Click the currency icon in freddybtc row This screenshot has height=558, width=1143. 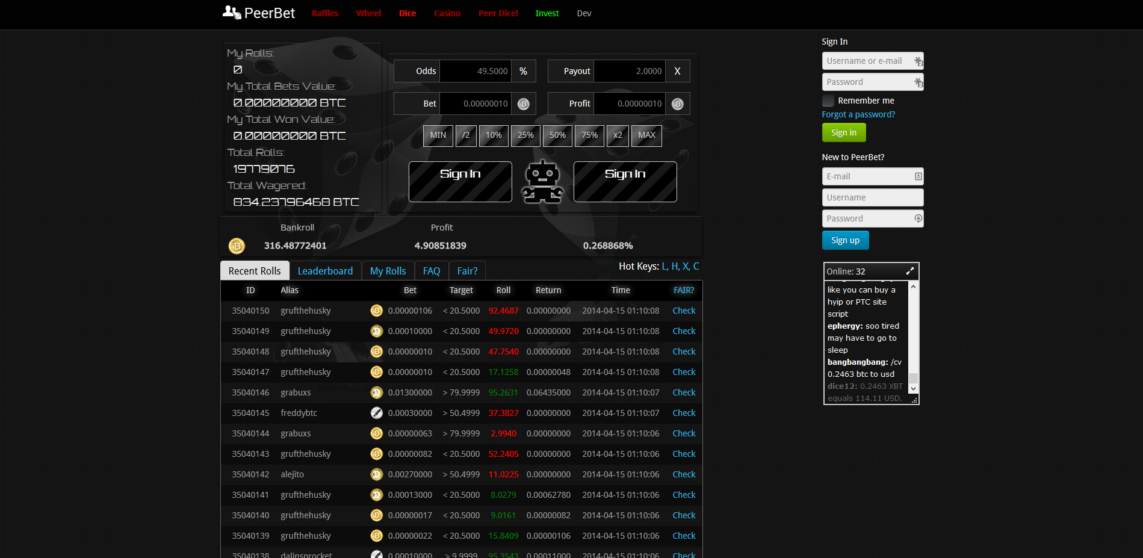pyautogui.click(x=377, y=413)
